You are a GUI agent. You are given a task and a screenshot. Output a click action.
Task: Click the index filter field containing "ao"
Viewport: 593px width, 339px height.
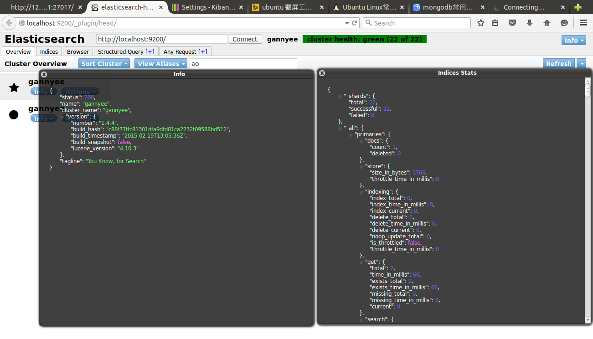tap(243, 64)
